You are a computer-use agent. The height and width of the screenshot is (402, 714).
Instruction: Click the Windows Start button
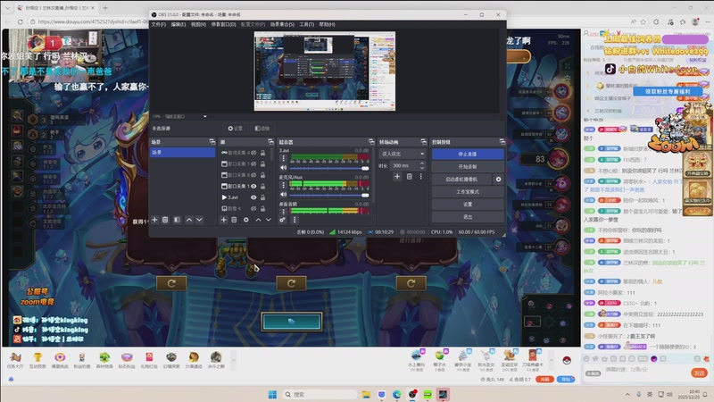pos(272,394)
